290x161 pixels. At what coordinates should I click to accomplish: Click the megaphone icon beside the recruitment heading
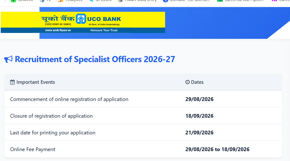pyautogui.click(x=8, y=59)
